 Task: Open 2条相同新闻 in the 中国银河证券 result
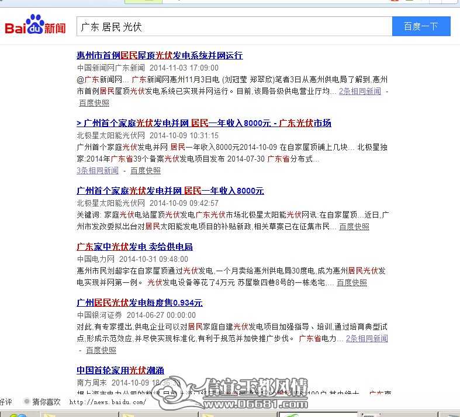coord(366,339)
